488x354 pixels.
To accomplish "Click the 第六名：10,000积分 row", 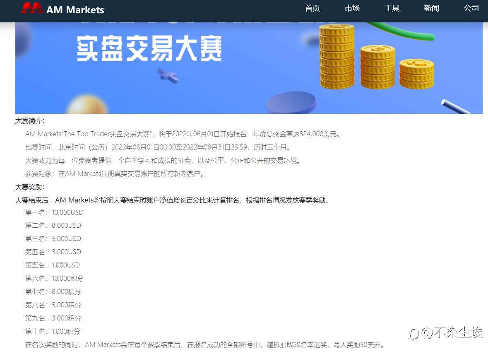I will tap(55, 279).
